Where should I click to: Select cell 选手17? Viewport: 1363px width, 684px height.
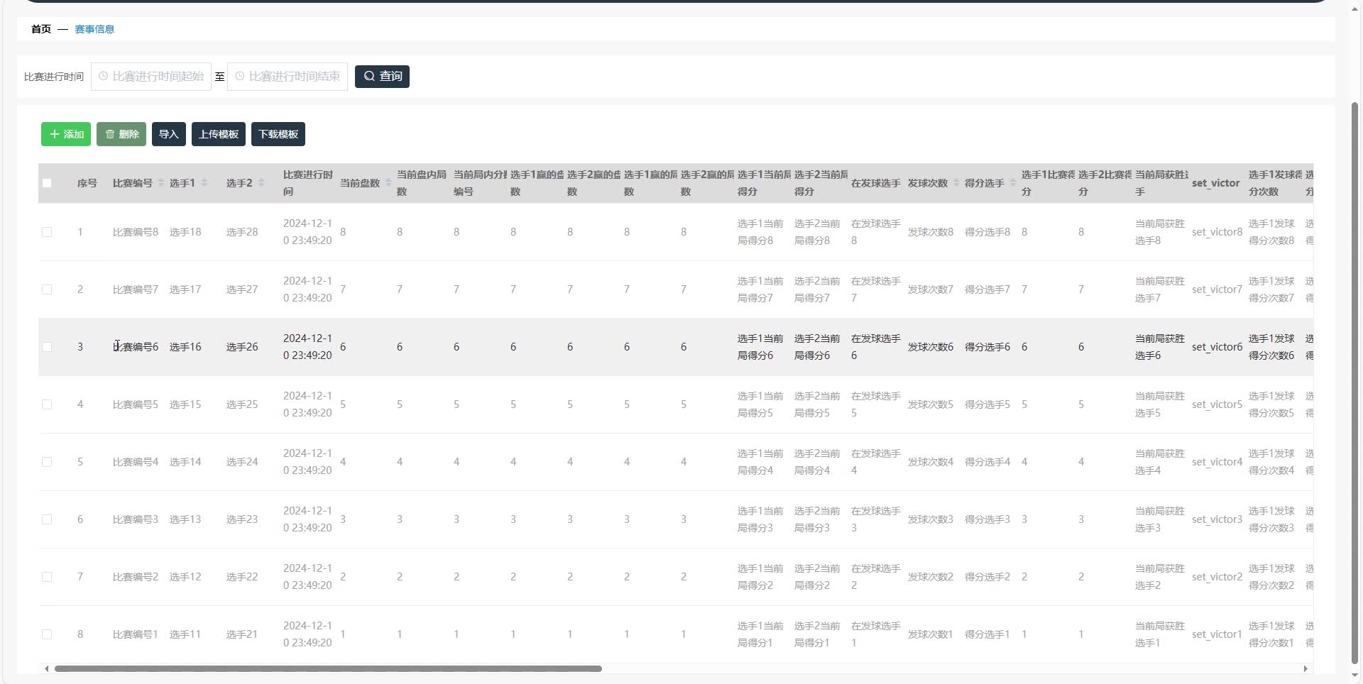click(x=185, y=289)
